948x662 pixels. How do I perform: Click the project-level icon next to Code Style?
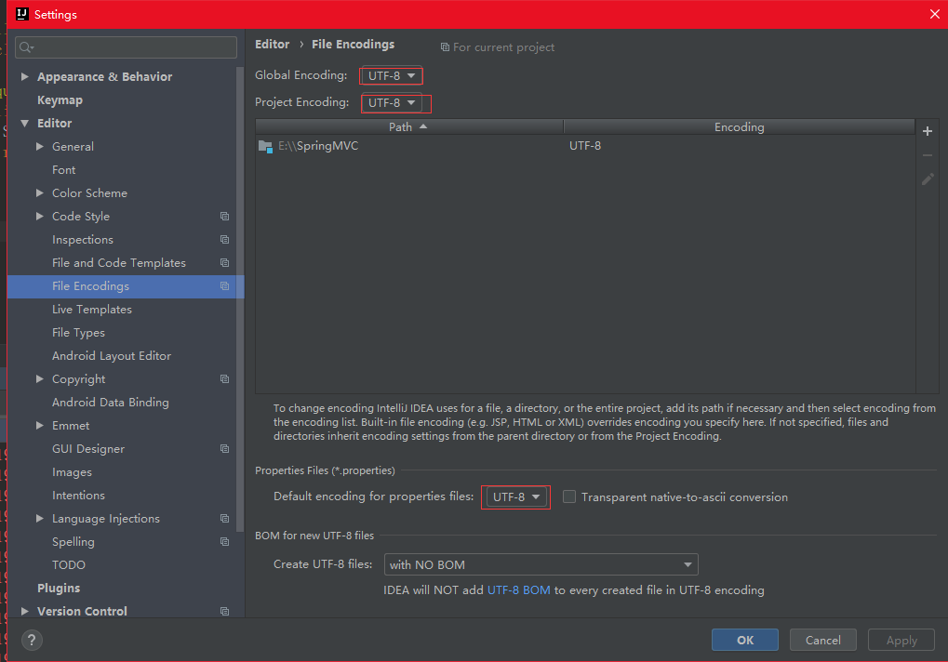coord(224,217)
